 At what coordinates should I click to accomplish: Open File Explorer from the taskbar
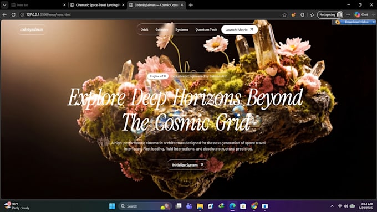[200, 206]
